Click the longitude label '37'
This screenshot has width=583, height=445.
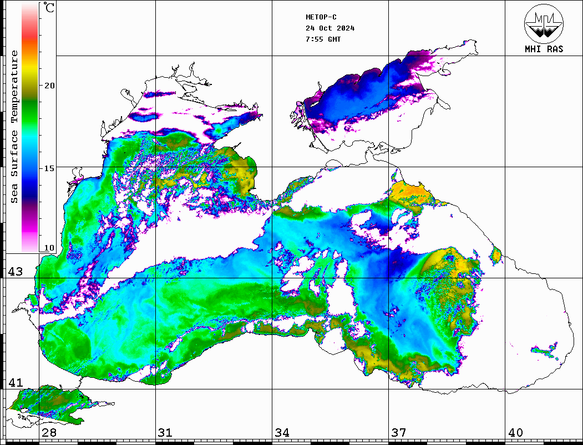coord(399,433)
